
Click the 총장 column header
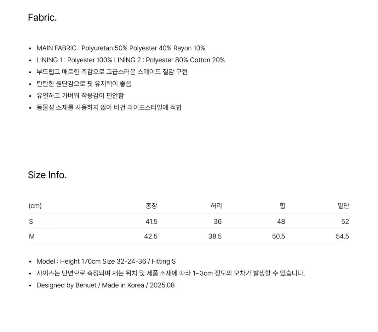click(x=151, y=206)
